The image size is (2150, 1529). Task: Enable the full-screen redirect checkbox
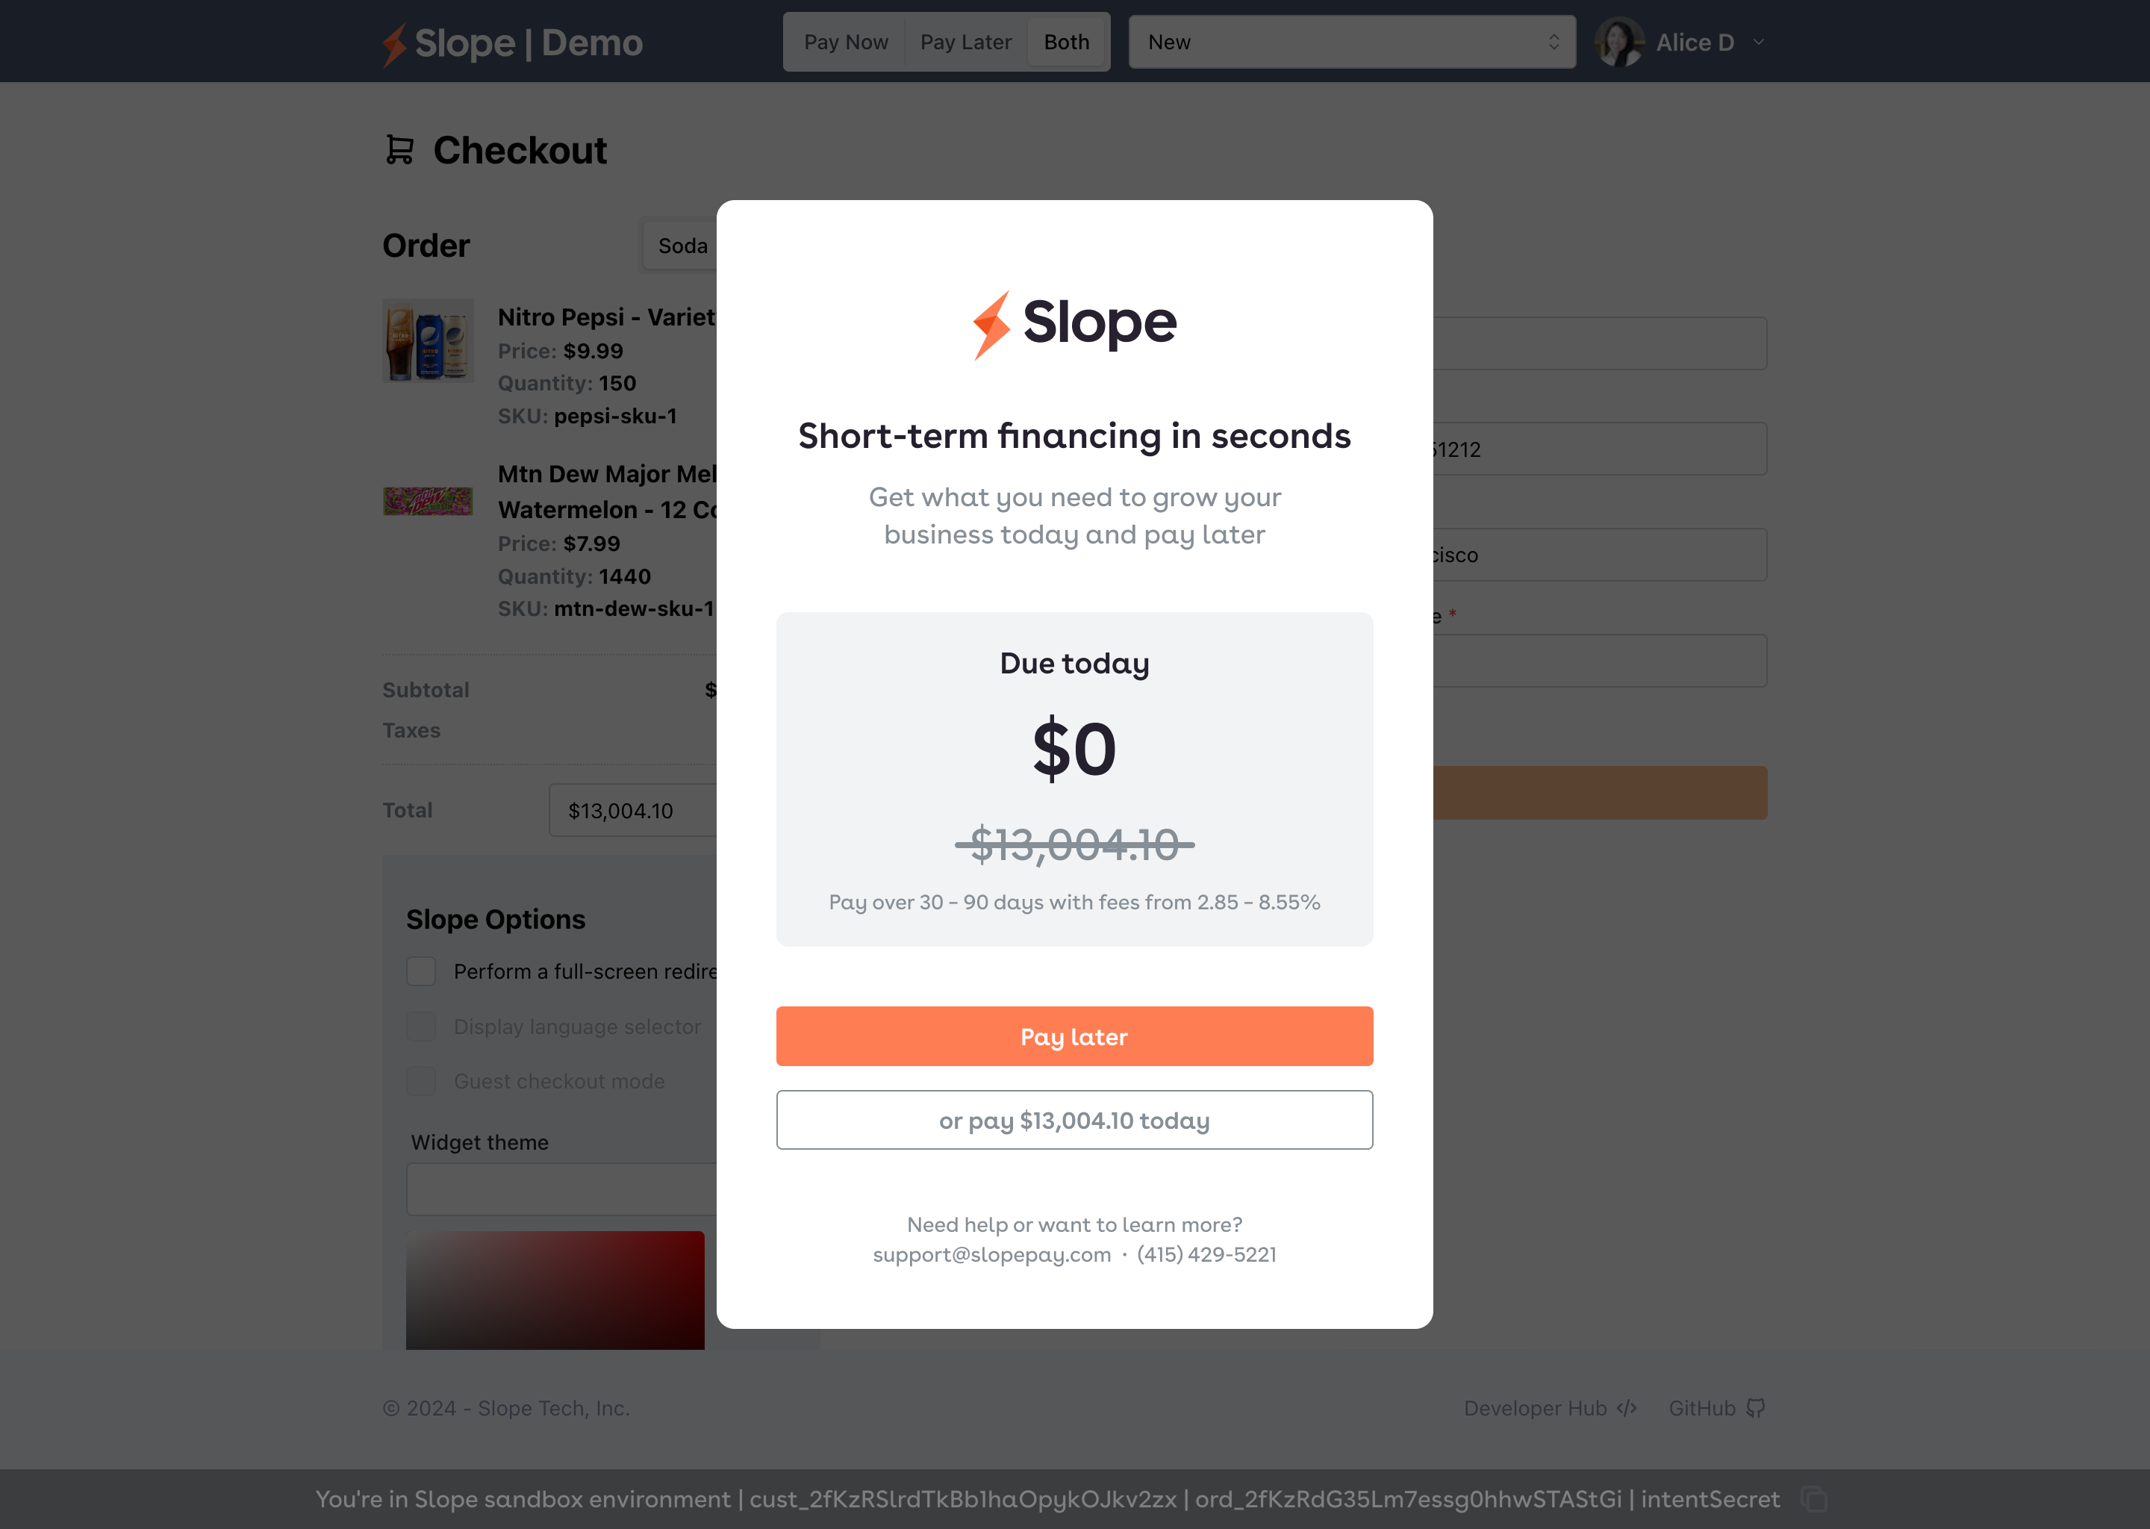[x=421, y=971]
